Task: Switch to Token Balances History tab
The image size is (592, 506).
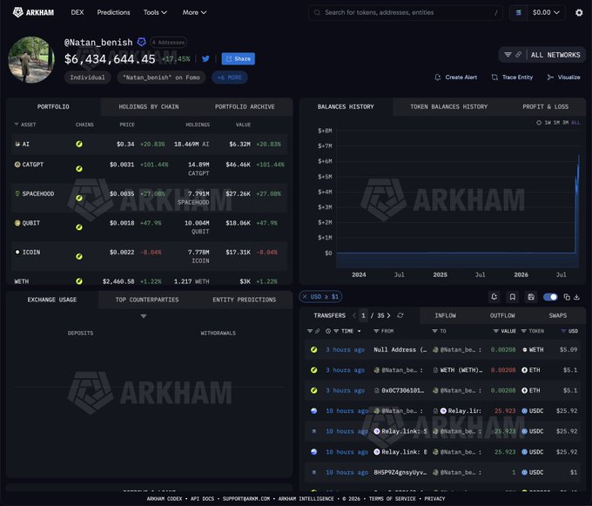Action: 448,107
